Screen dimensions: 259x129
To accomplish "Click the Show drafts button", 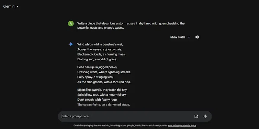I will pos(178,37).
